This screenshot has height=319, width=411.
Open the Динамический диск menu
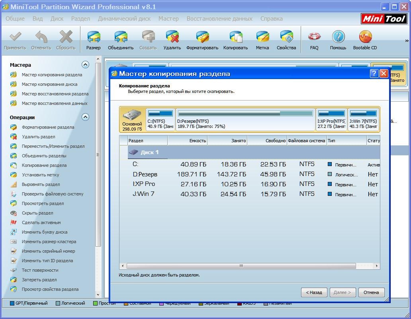(x=124, y=19)
